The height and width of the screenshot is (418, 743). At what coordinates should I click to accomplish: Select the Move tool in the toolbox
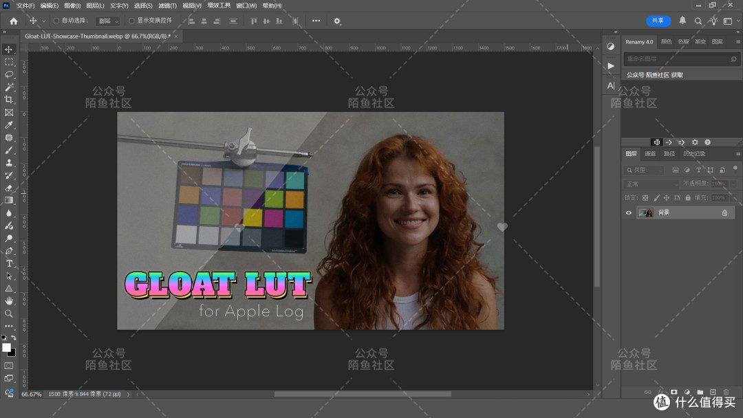[x=9, y=49]
